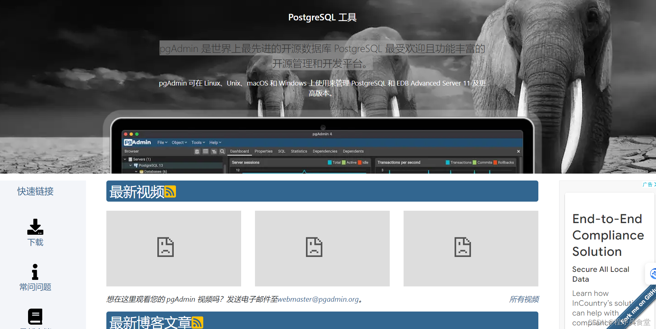Switch to the Statistics tab
Screen dimensions: 656x329
(x=299, y=151)
